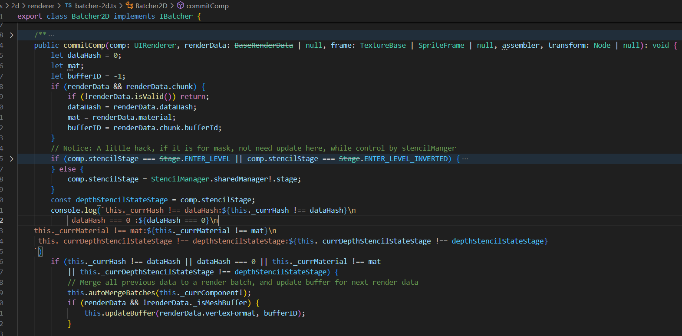Screen dimensions: 682x336
Task: Click the TextureBase type name
Action: 382,45
